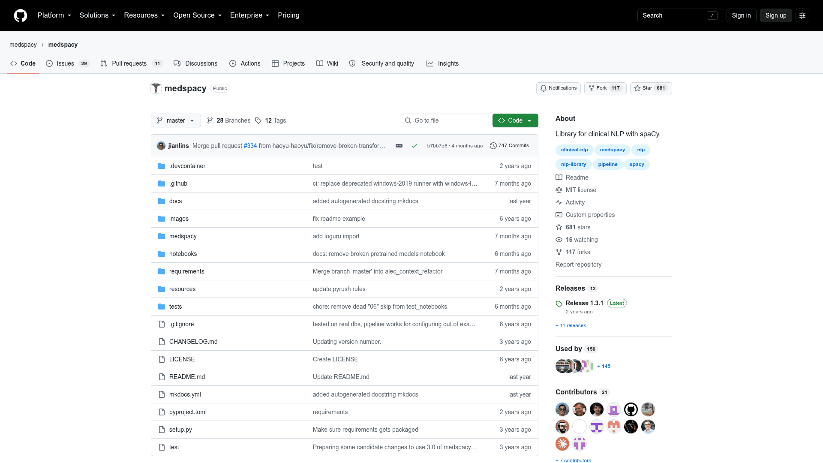Open the appearance settings icon in header
Image resolution: width=823 pixels, height=463 pixels.
point(802,15)
